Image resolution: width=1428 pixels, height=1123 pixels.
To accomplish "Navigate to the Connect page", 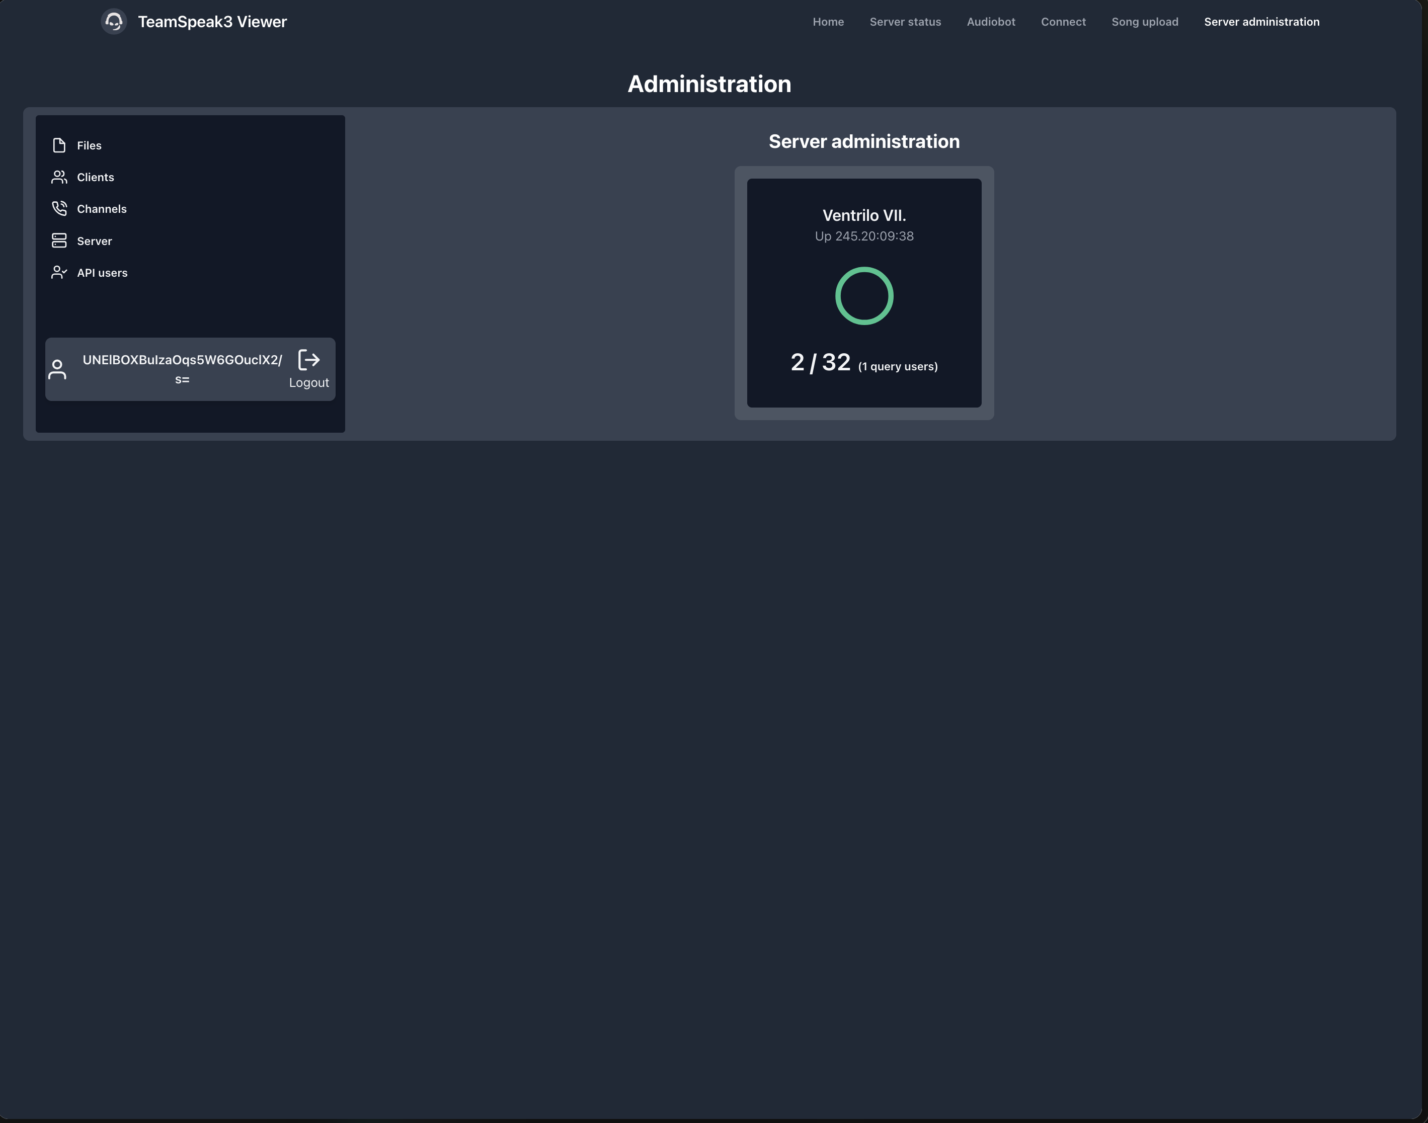I will [1063, 22].
